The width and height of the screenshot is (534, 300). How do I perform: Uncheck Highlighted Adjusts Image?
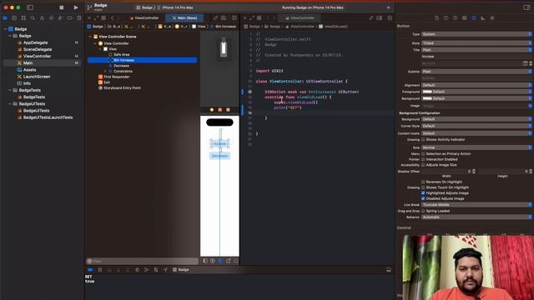click(x=423, y=192)
